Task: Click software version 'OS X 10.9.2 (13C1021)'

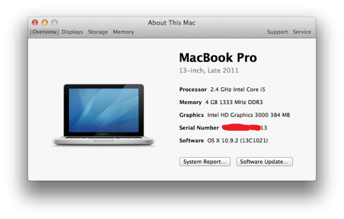Action: click(x=238, y=141)
